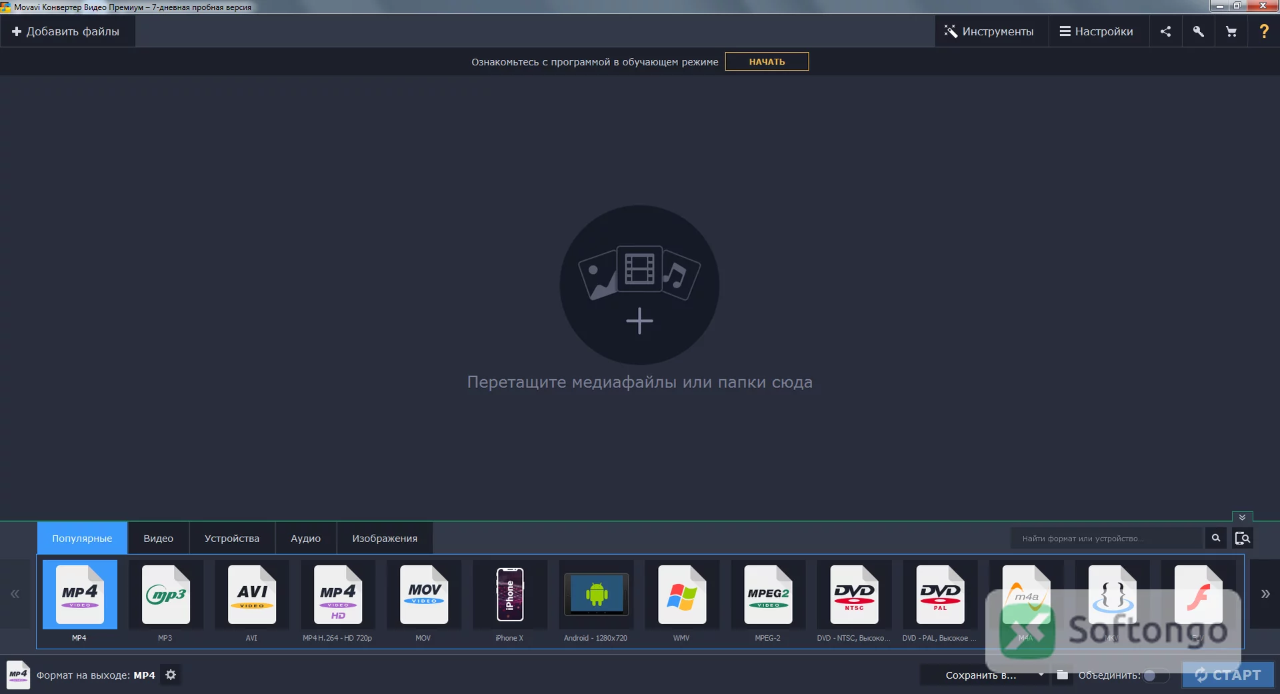
Task: Click the format search input field
Action: pos(1107,538)
